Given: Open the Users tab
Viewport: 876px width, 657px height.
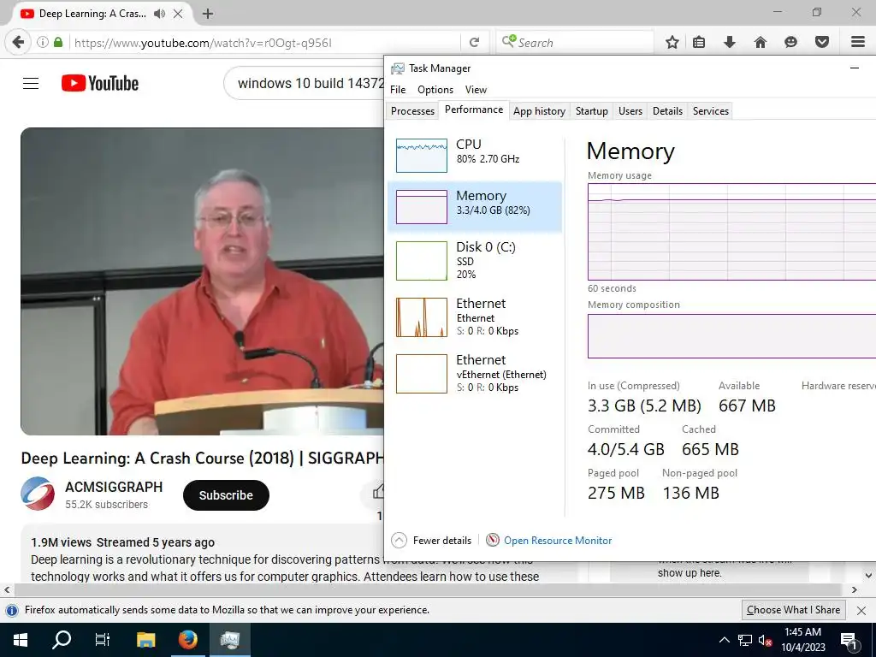Looking at the screenshot, I should click(630, 111).
